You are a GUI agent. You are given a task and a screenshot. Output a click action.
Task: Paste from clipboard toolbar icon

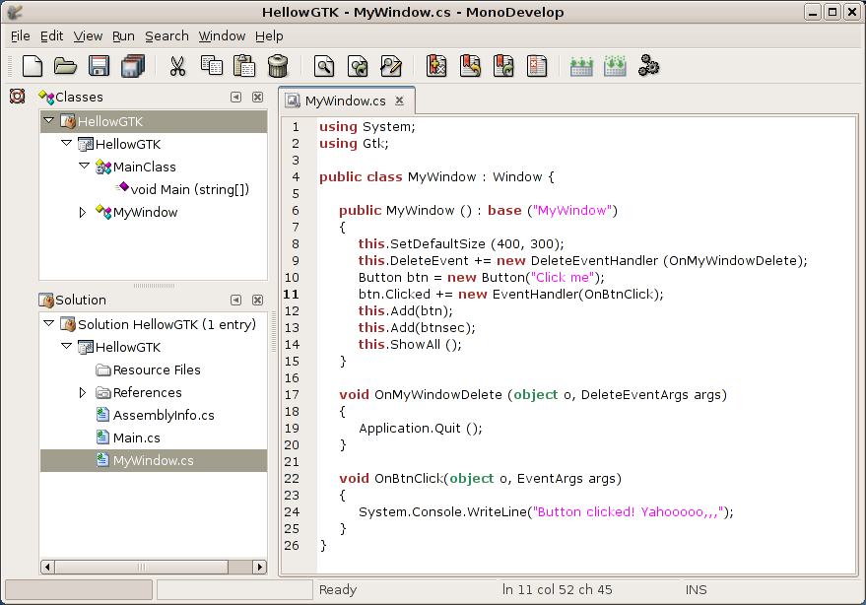point(244,66)
